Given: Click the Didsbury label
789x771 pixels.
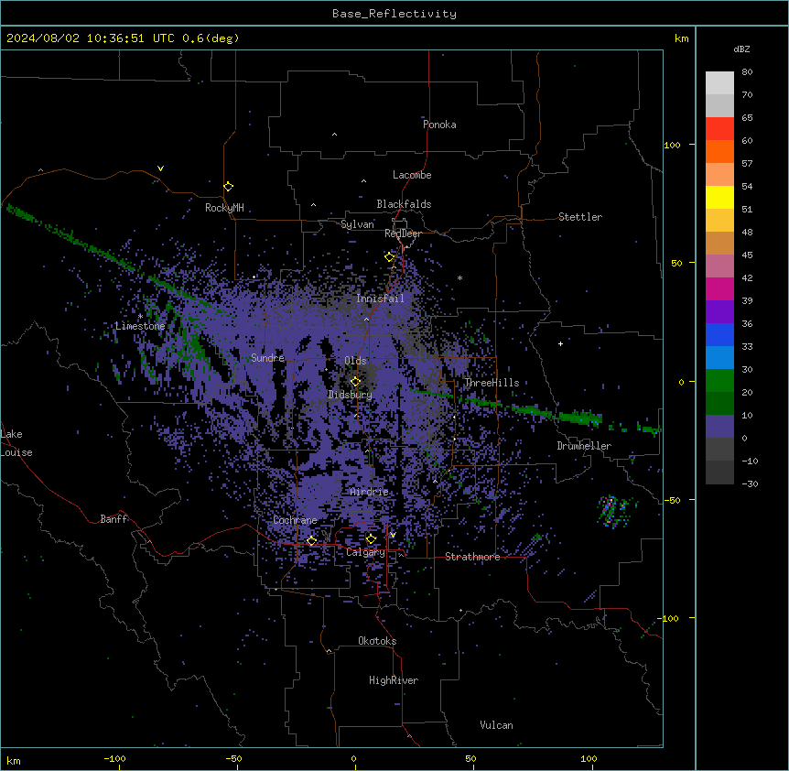Looking at the screenshot, I should (351, 395).
